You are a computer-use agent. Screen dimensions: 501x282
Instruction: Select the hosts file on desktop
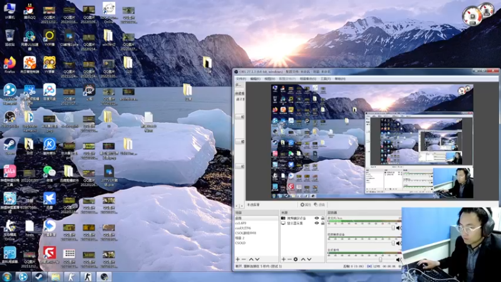point(29,228)
